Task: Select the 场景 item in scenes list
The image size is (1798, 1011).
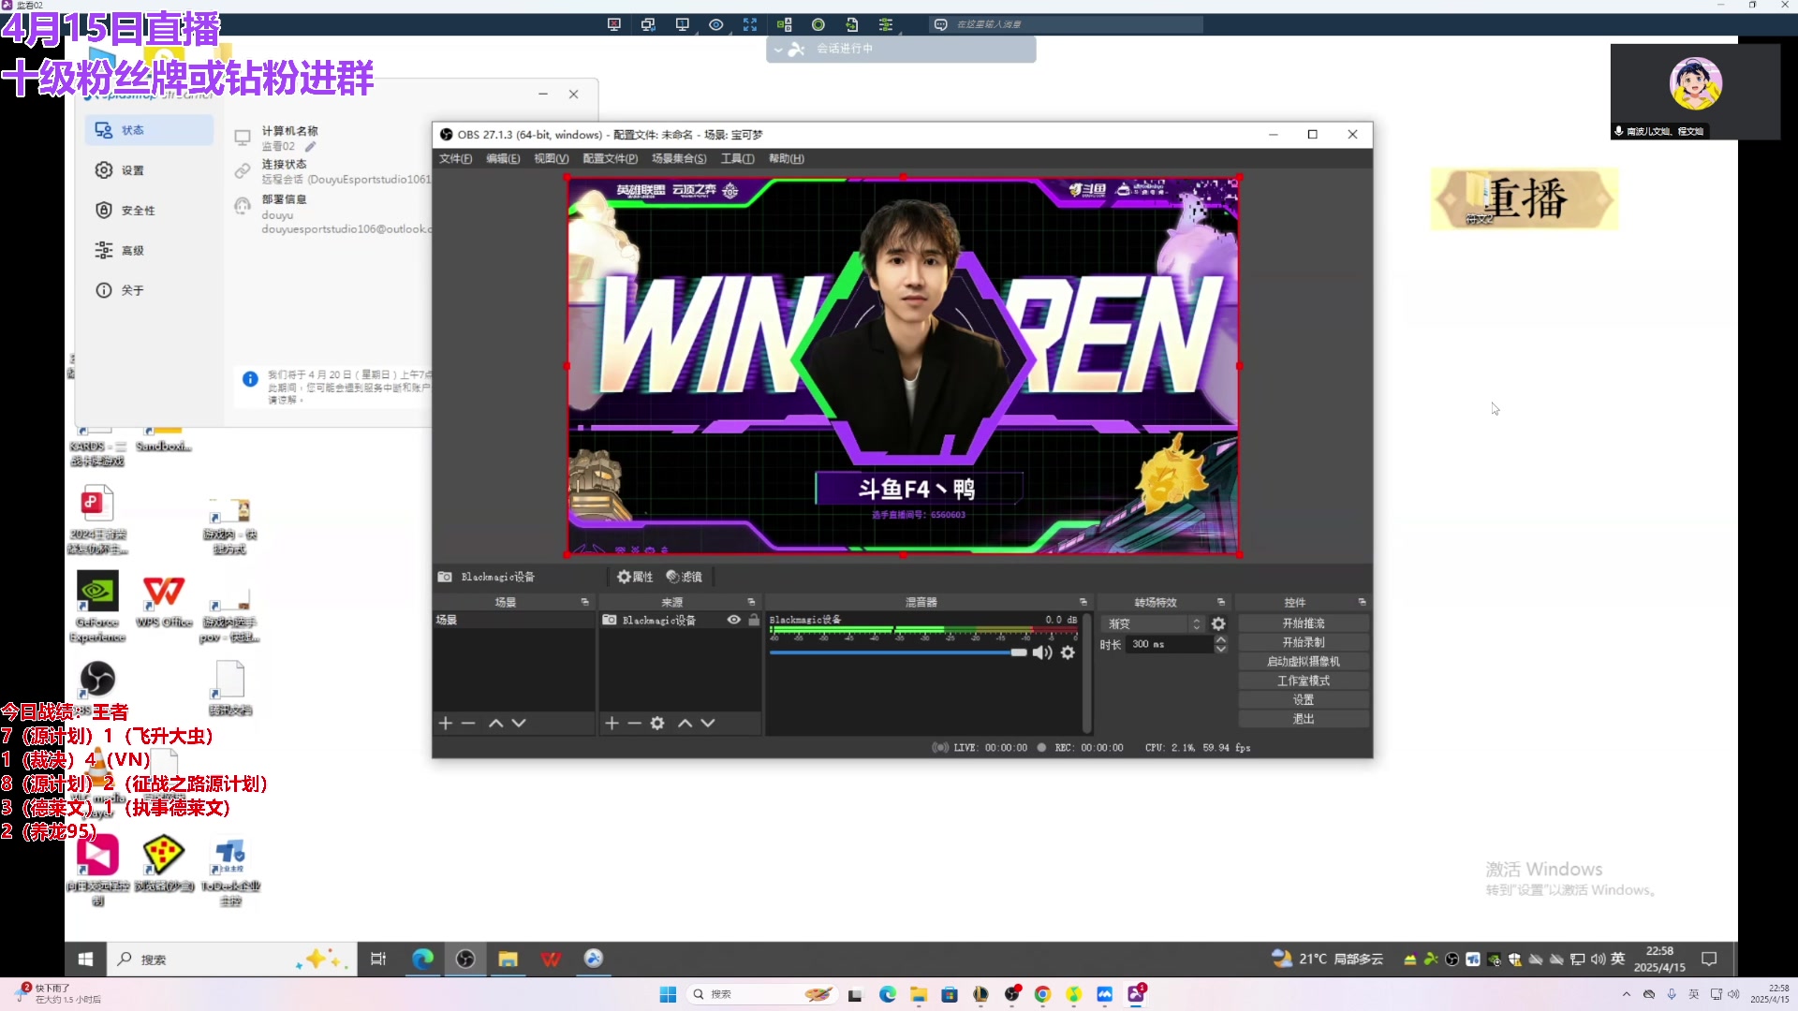Action: pyautogui.click(x=513, y=620)
